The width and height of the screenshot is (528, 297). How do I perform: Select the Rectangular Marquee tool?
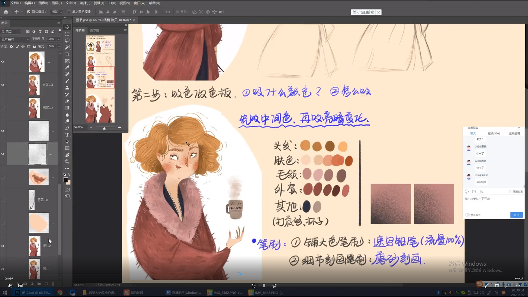67,34
